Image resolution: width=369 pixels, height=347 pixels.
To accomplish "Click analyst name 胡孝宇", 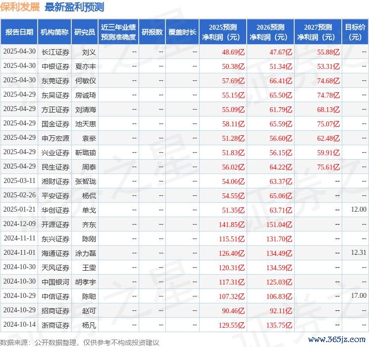I will pyautogui.click(x=86, y=282).
